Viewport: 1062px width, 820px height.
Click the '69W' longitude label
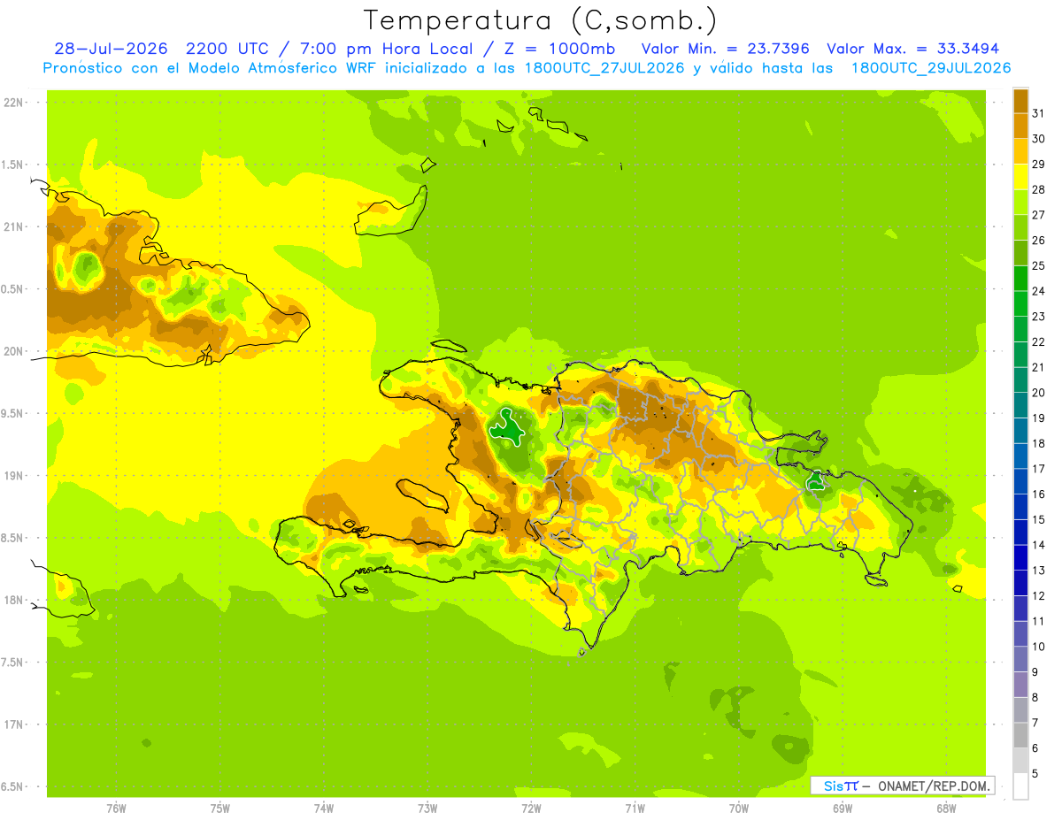tap(843, 809)
